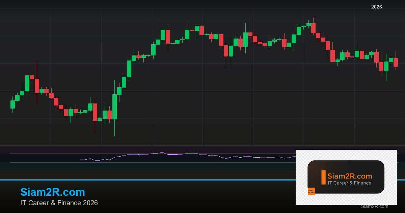Click the second green candle from the left edge
This screenshot has height=213, width=405.
click(17, 98)
